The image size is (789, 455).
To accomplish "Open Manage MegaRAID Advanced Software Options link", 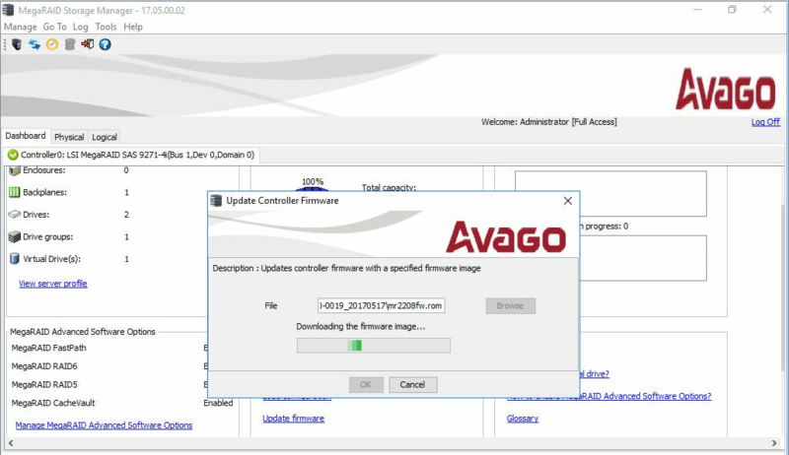I will pos(104,424).
